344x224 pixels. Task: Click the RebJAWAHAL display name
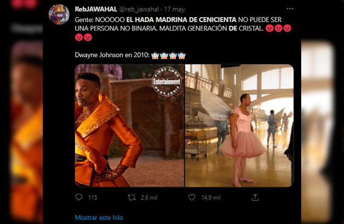[x=96, y=9]
